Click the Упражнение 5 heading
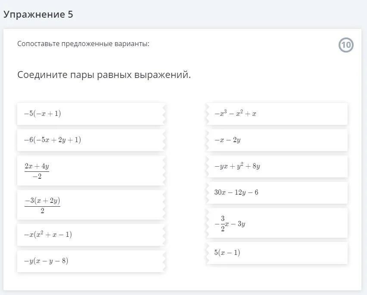 click(38, 15)
